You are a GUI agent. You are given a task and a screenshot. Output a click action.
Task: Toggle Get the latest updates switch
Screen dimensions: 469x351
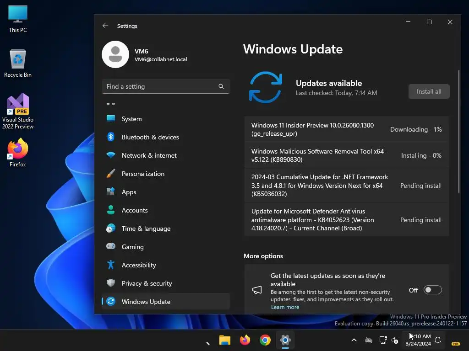[432, 290]
